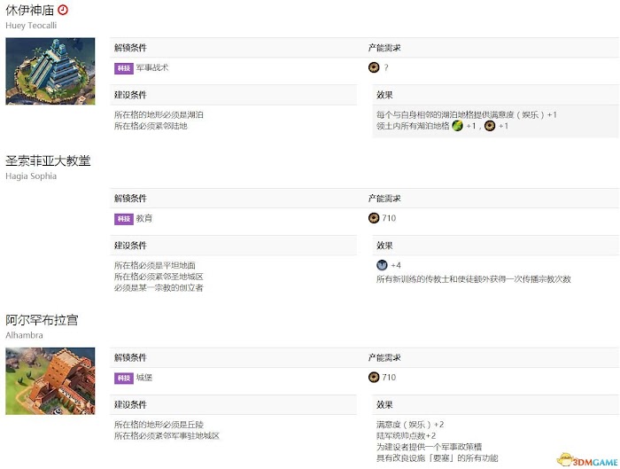
Task: Open the 军事战术 technology link
Action: (x=152, y=67)
